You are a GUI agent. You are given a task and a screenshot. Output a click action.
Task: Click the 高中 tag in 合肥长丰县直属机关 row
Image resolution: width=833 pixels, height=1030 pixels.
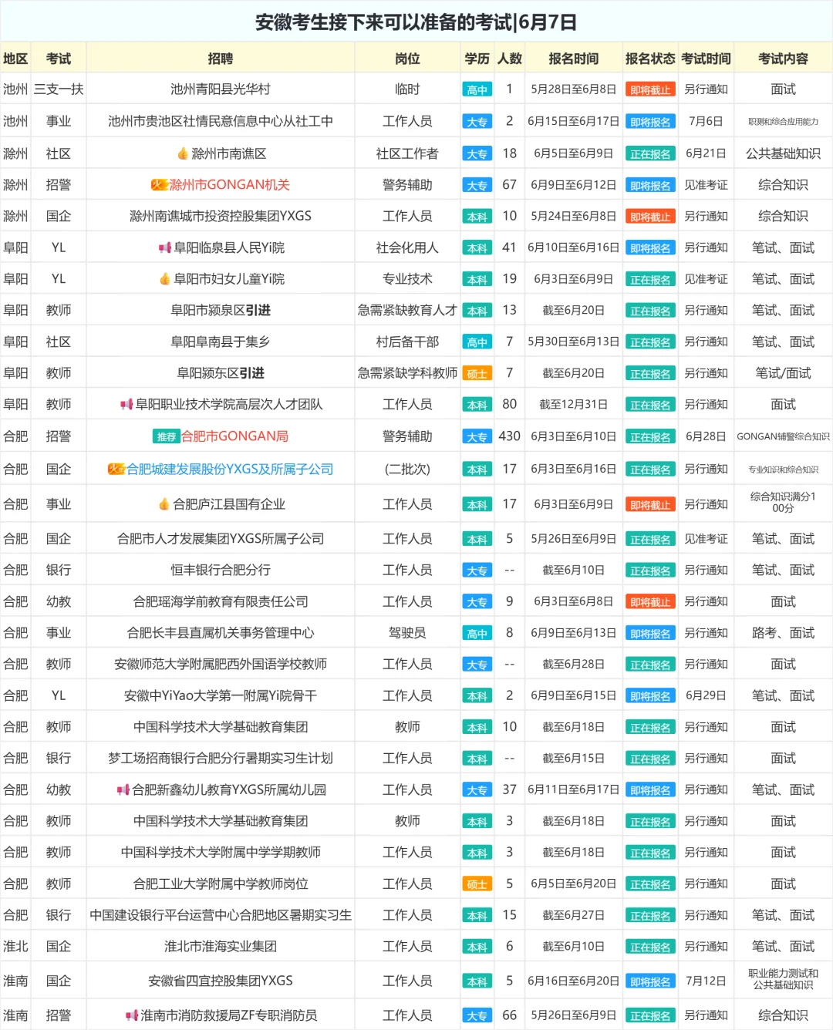[477, 634]
